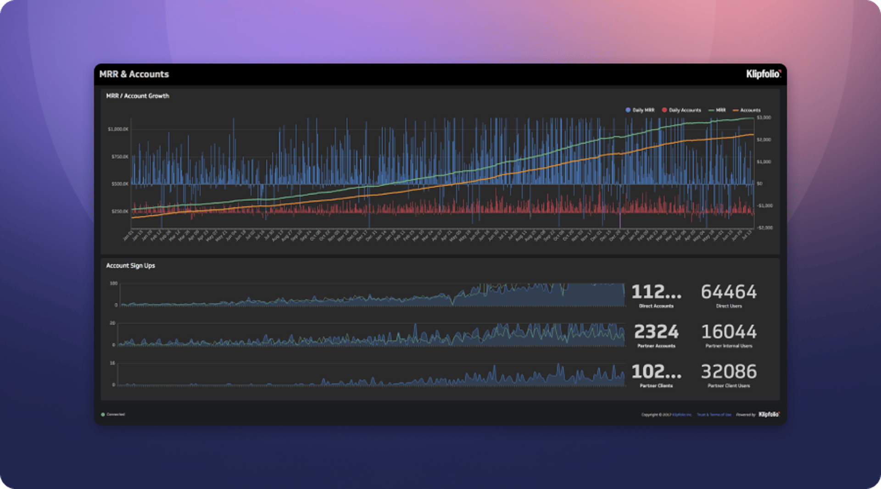Select the Account Sign Ups section header
This screenshot has height=489, width=881.
[130, 266]
